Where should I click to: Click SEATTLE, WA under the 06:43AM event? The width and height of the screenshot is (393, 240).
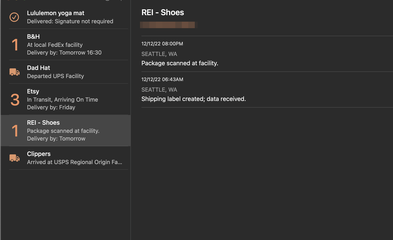coord(159,90)
